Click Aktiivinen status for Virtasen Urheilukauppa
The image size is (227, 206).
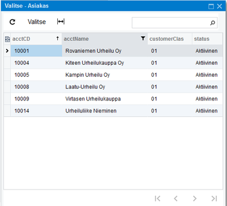pyautogui.click(x=207, y=99)
